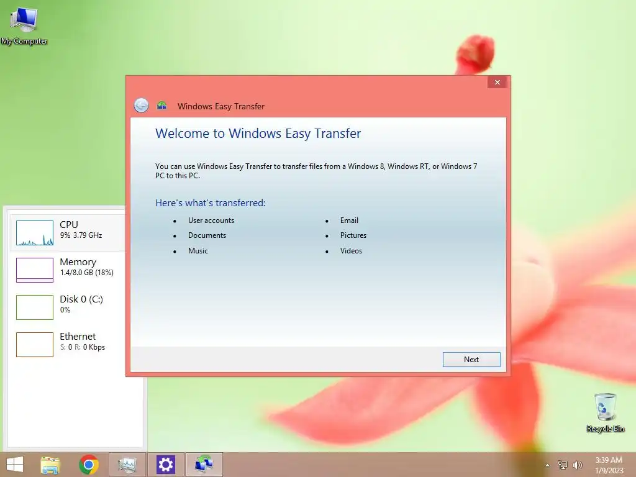Click 'Pictures' in the transferred list
The height and width of the screenshot is (477, 636).
353,235
